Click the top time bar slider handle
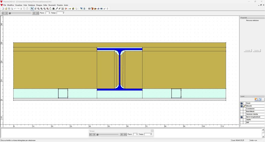Image resolution: width=265 pixels, height=142 pixels. click(10, 13)
